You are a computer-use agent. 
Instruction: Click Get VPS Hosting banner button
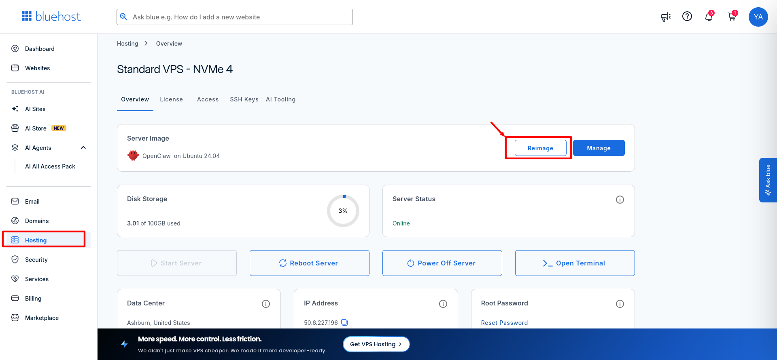(376, 344)
